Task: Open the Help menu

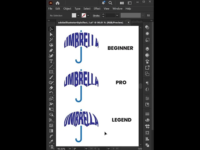Action: pyautogui.click(x=128, y=9)
